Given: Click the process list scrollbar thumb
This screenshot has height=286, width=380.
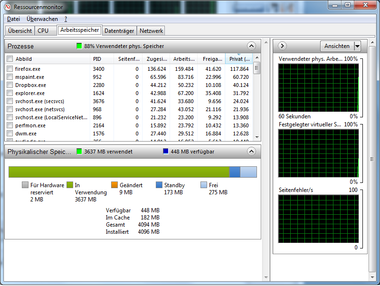Looking at the screenshot, I should (x=257, y=68).
